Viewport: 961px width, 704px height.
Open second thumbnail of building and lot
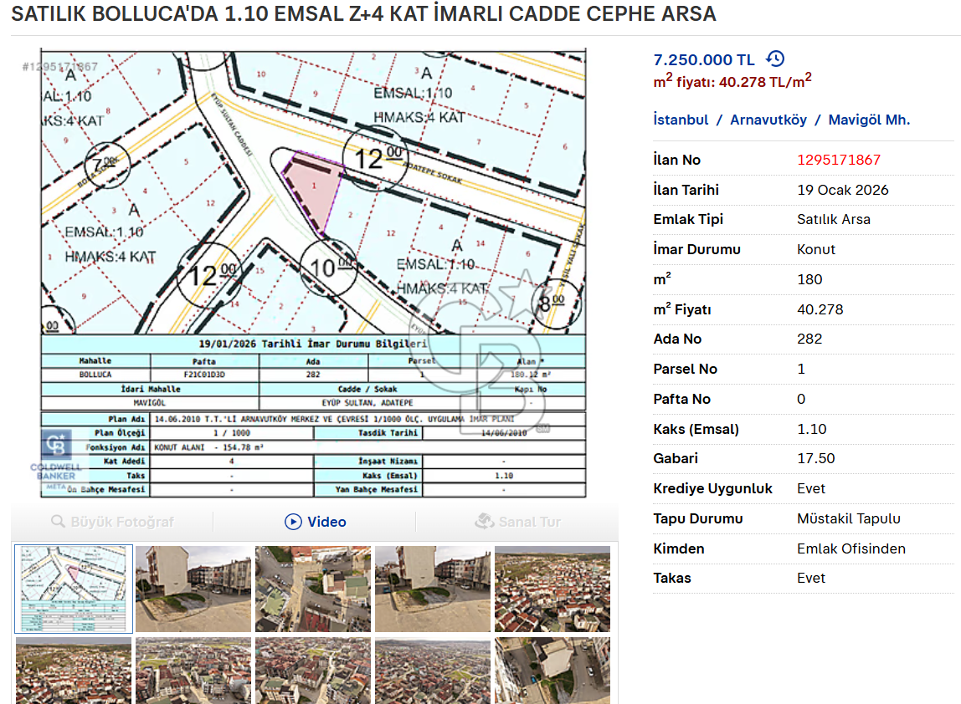193,589
